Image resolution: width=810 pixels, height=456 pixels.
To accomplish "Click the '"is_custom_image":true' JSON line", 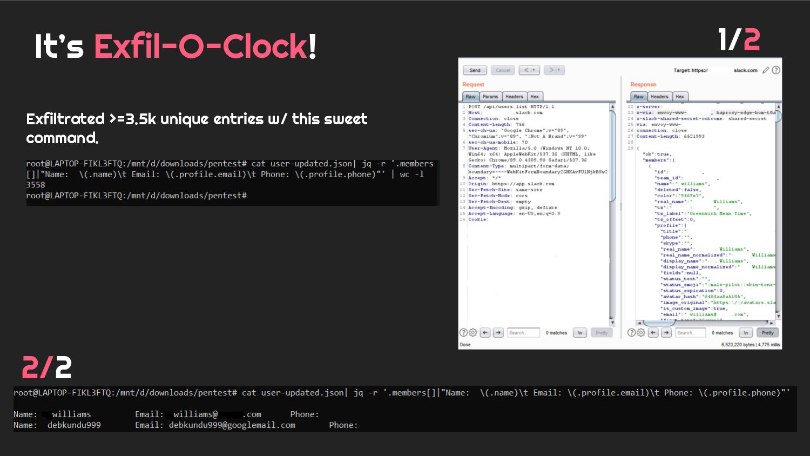I will [x=694, y=309].
